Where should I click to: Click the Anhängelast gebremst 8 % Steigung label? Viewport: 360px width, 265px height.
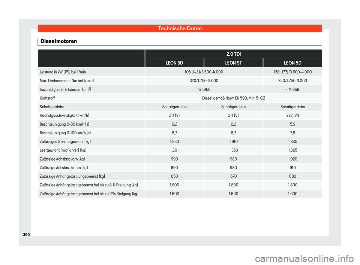(88, 185)
